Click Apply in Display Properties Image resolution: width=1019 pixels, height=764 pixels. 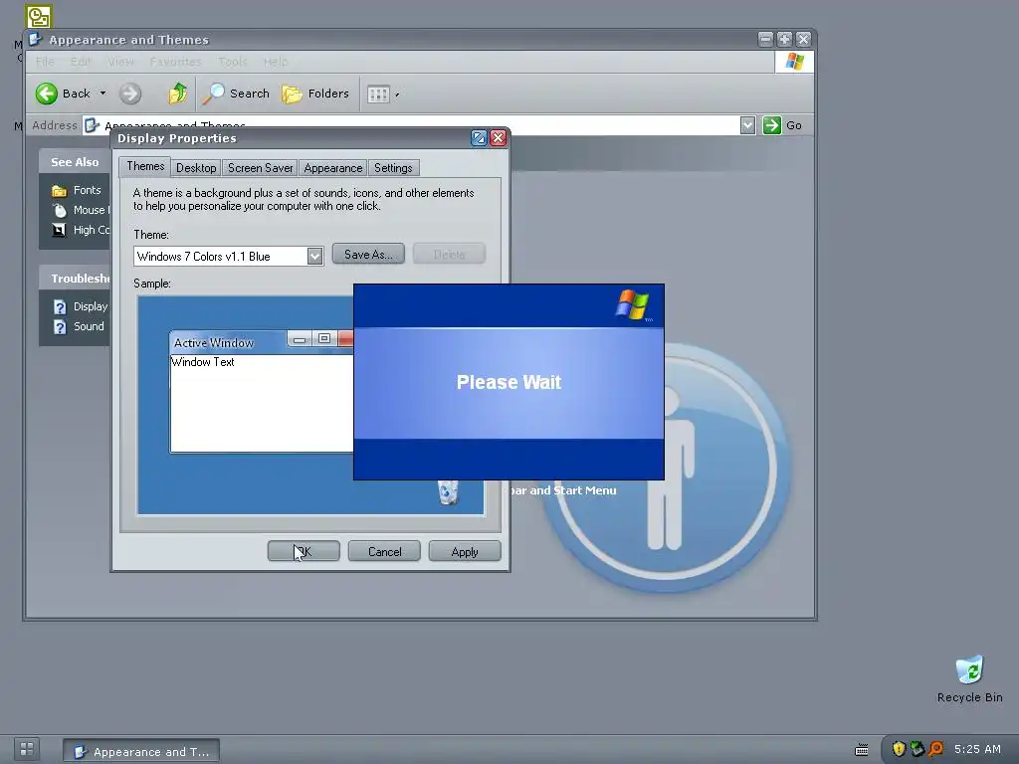click(x=465, y=551)
